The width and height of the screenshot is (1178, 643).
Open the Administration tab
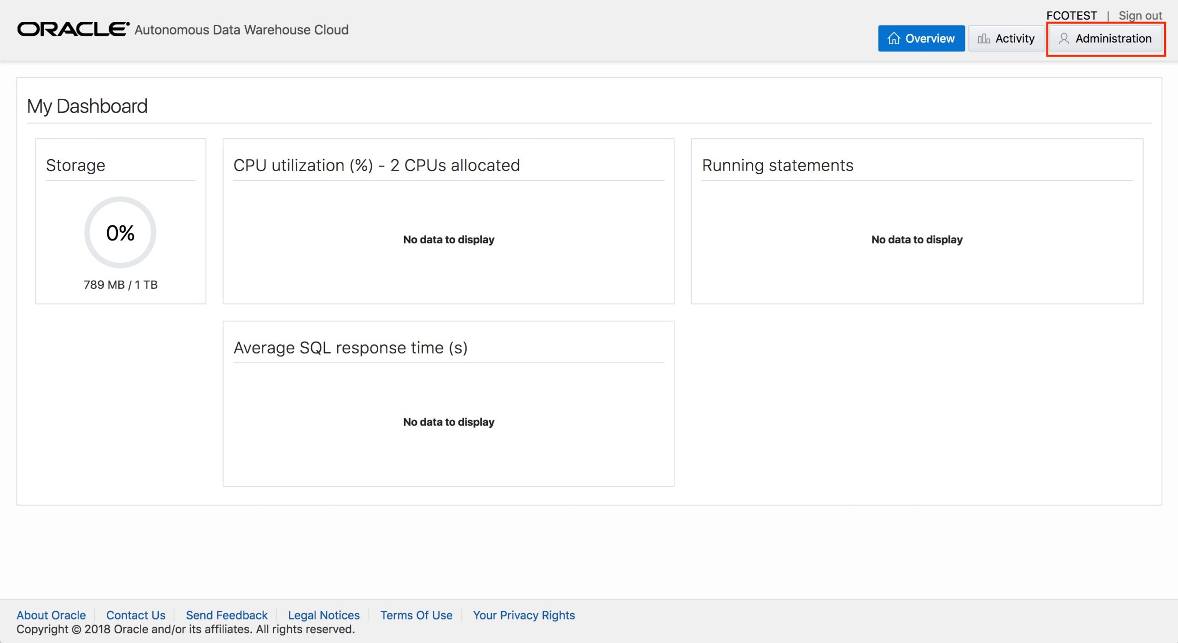pos(1105,39)
